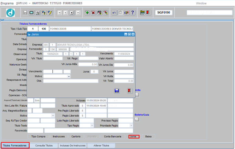Open the Prioridade Pagto dropdown
Screen dimensions: 235x149
point(131,126)
